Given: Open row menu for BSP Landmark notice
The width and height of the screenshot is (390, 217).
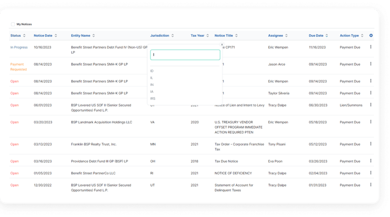Looking at the screenshot, I should [x=371, y=121].
